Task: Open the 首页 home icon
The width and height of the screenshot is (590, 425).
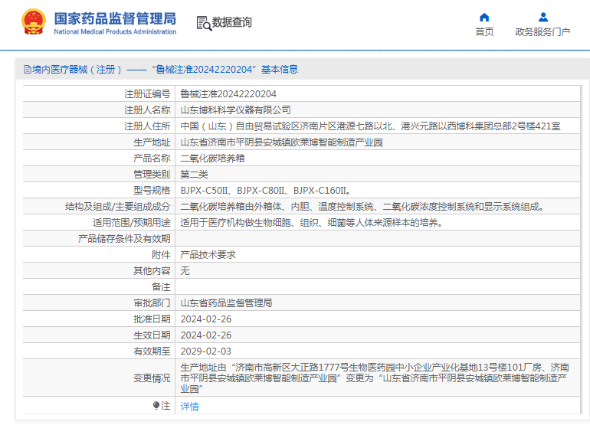Action: pyautogui.click(x=484, y=18)
